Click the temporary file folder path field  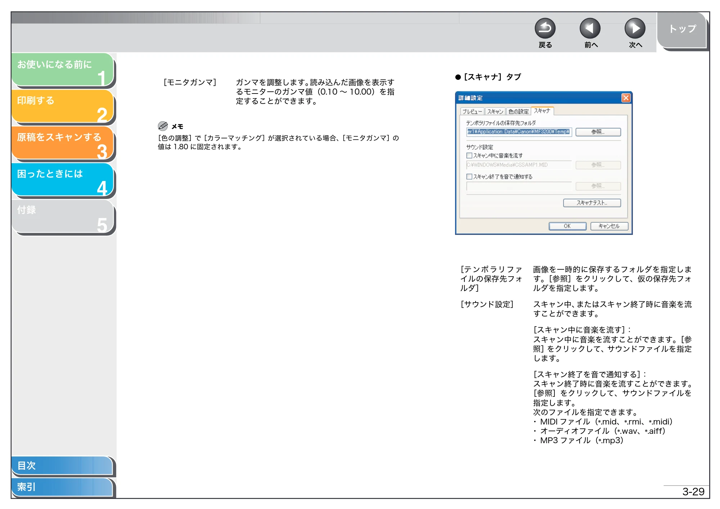[x=519, y=132]
